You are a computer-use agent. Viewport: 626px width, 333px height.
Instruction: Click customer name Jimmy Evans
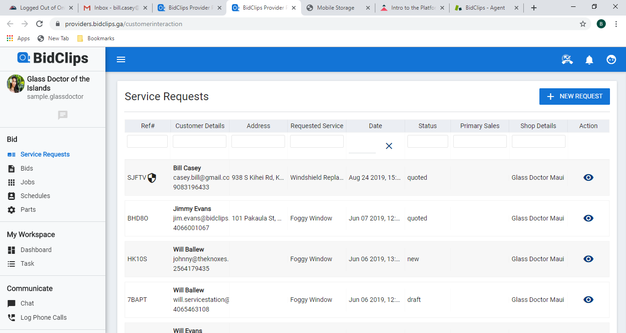click(x=192, y=209)
